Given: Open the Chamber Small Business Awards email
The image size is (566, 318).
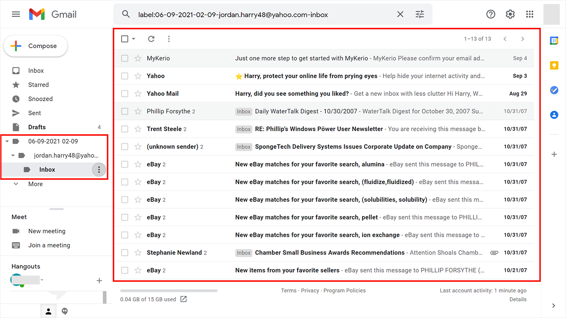Looking at the screenshot, I should (x=324, y=253).
